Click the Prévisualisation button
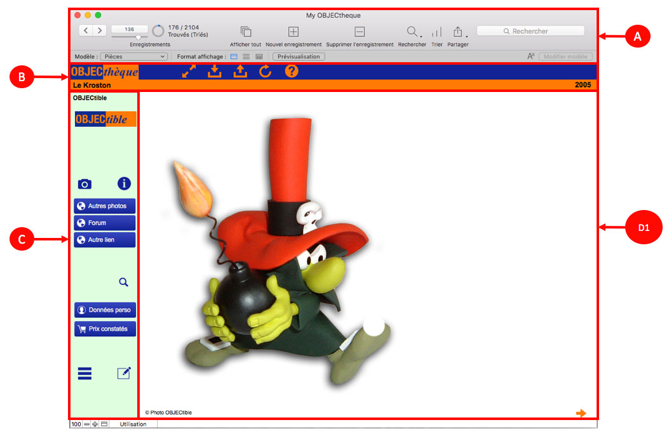 click(299, 56)
